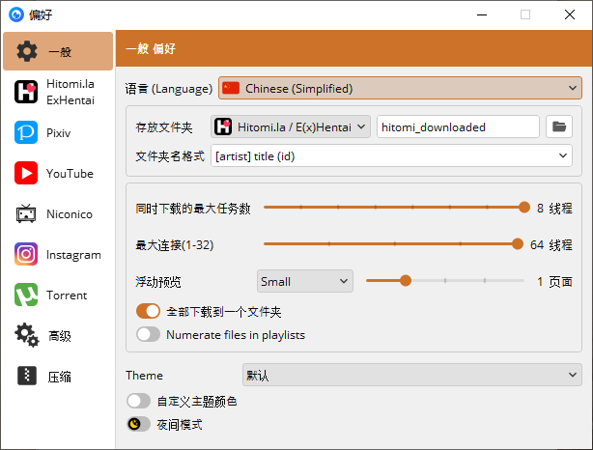
Task: Close the 偏好 preferences window
Action: pos(570,14)
